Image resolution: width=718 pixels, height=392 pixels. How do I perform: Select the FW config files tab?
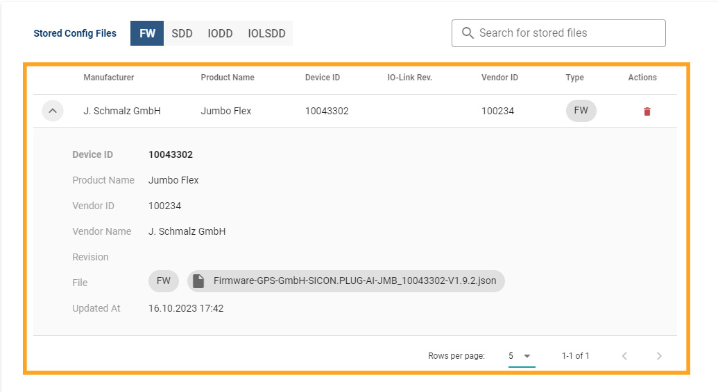click(147, 33)
